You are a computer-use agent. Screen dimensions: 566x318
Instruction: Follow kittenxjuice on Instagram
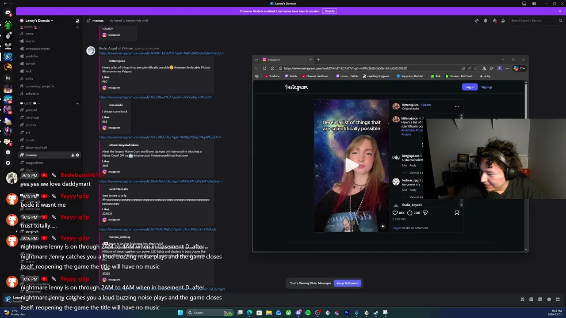426,105
